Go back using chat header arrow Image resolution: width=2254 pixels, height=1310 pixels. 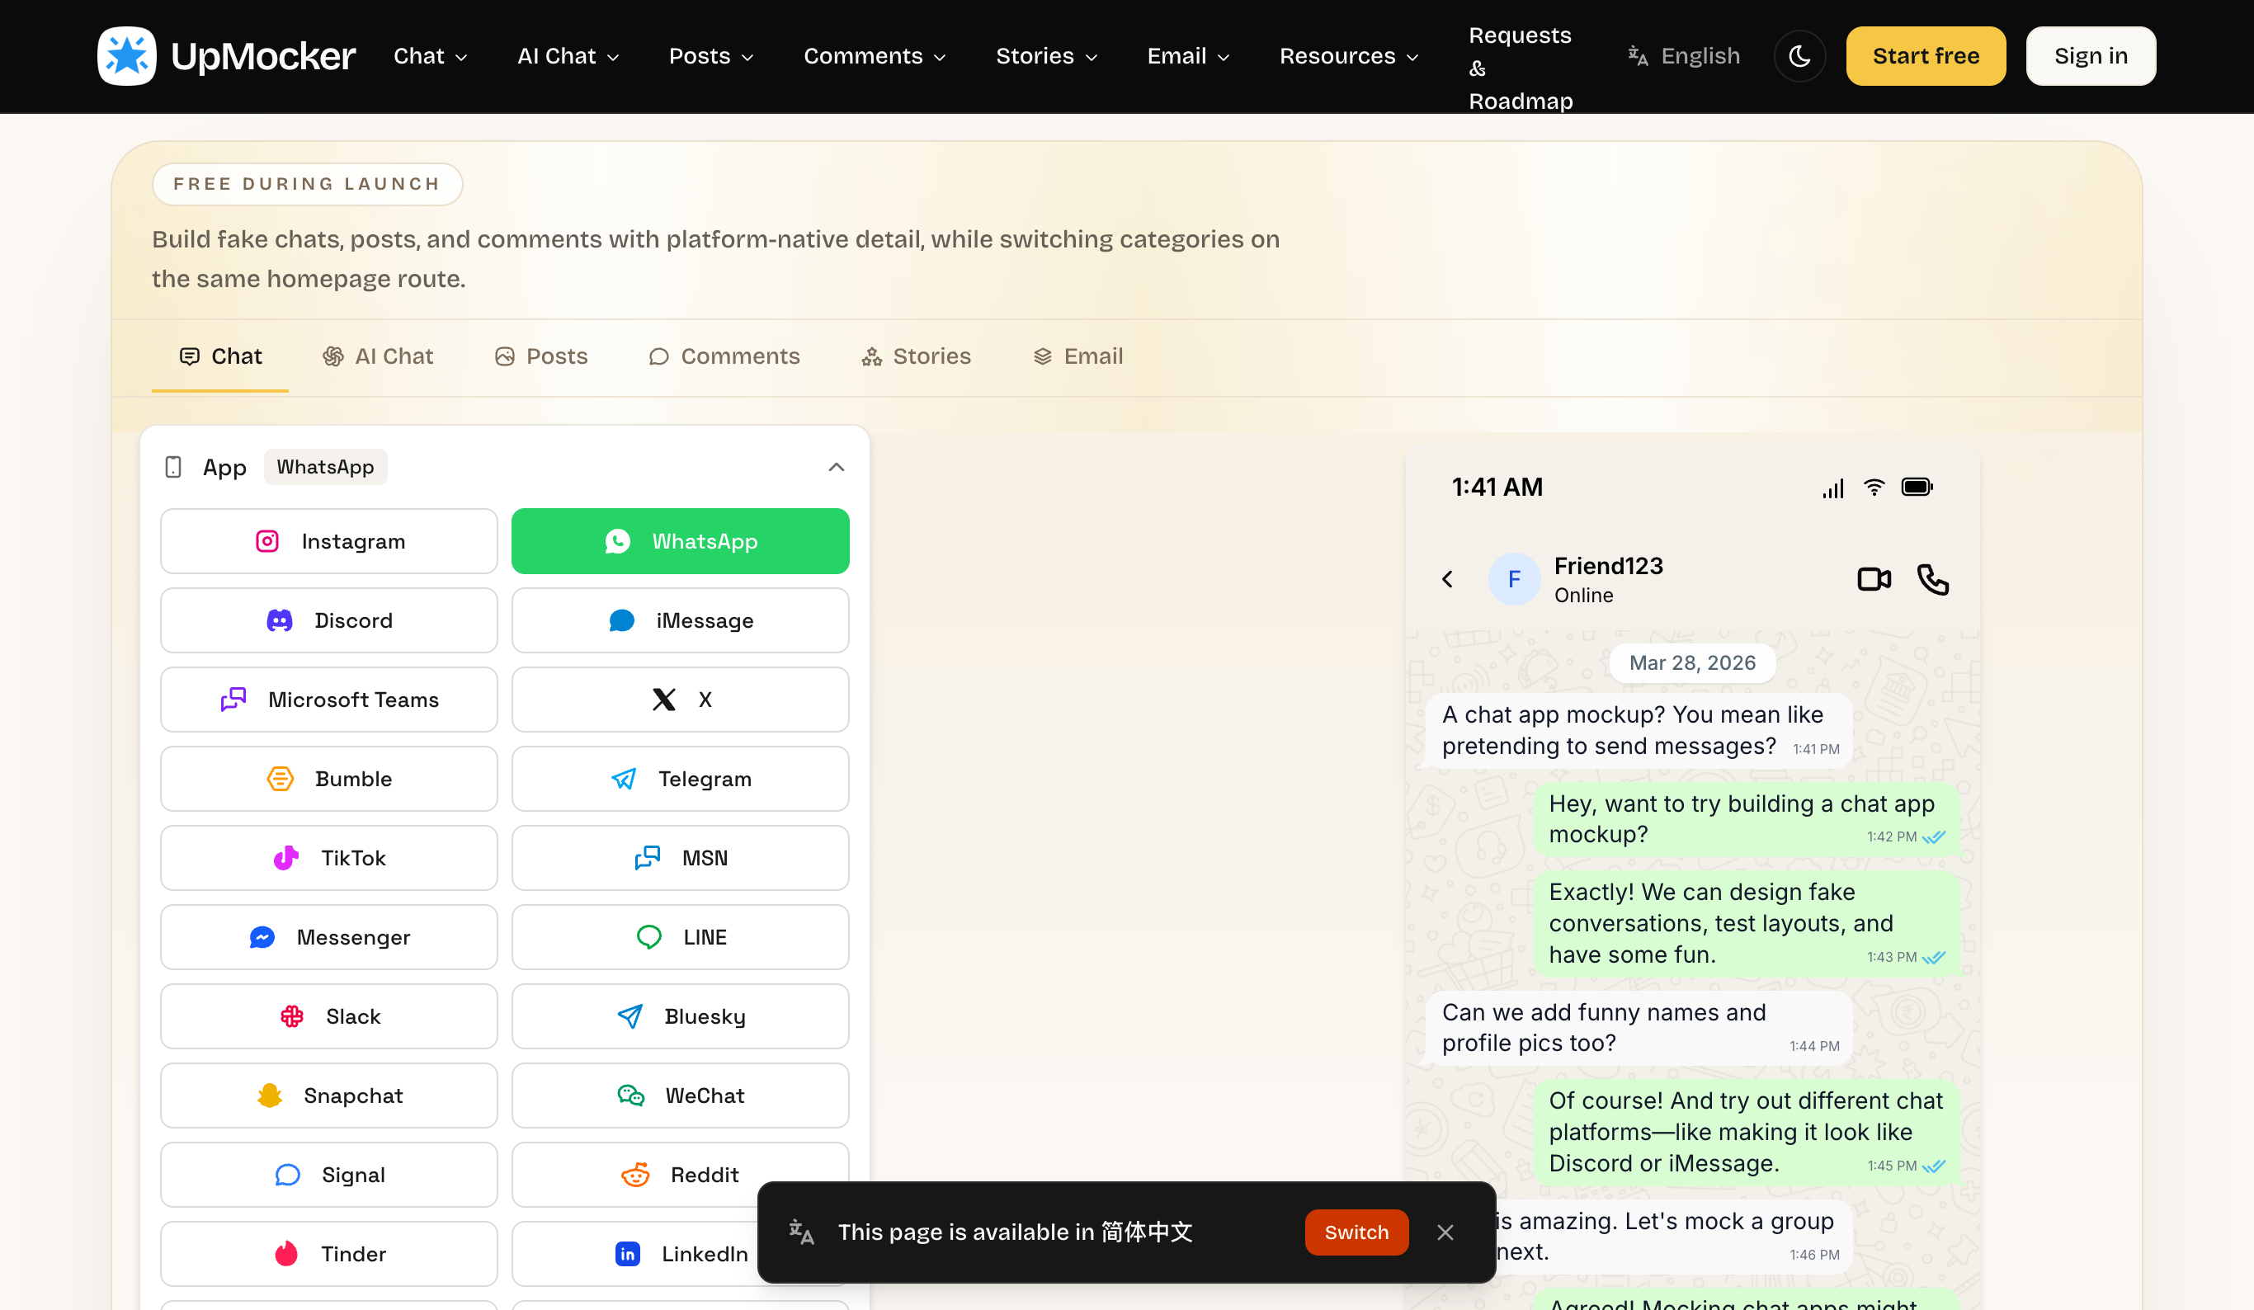[1447, 579]
